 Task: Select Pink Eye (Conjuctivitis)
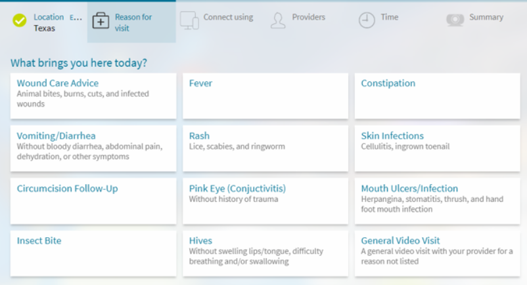pyautogui.click(x=265, y=200)
